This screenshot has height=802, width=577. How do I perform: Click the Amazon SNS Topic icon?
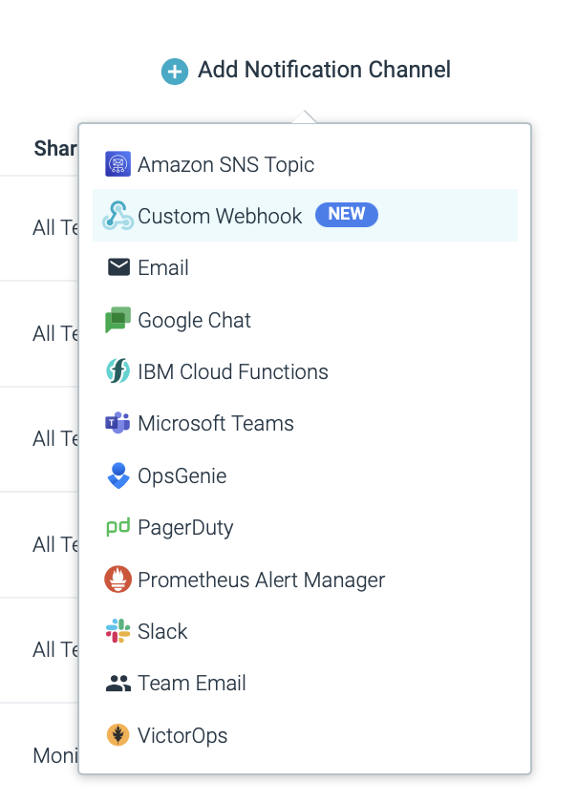pyautogui.click(x=118, y=163)
